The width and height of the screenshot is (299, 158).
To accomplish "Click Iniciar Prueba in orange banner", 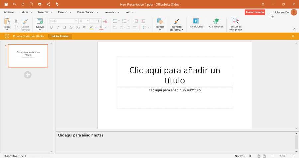I will (x=60, y=36).
